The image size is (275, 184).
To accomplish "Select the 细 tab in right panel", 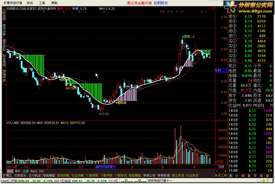I will (x=243, y=176).
